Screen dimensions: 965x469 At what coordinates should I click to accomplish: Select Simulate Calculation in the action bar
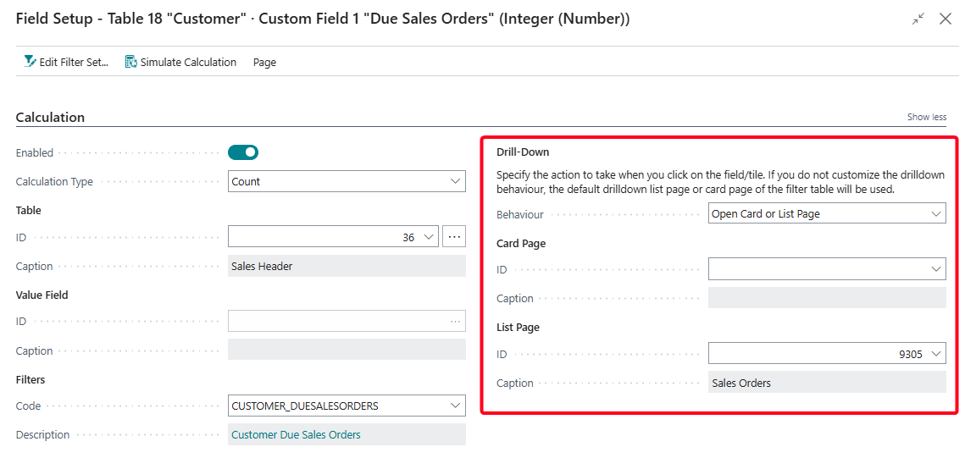click(188, 62)
